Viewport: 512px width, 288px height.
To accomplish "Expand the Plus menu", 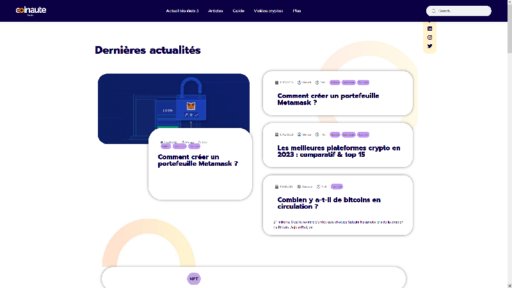I will click(297, 11).
